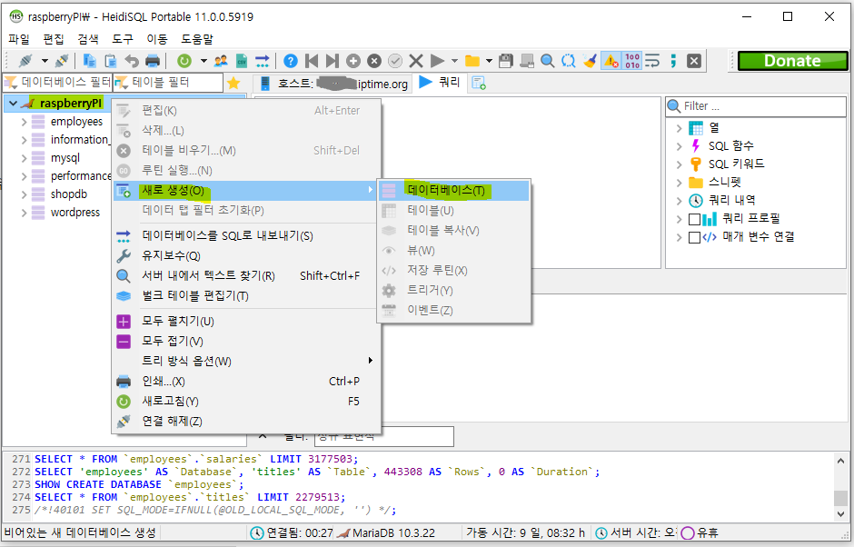The image size is (854, 547).
Task: Open the 파일 menu
Action: (x=19, y=39)
